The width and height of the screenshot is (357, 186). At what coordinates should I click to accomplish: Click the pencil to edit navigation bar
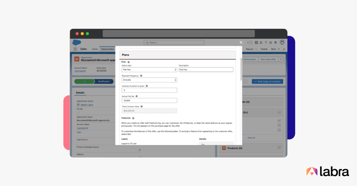[x=284, y=49]
